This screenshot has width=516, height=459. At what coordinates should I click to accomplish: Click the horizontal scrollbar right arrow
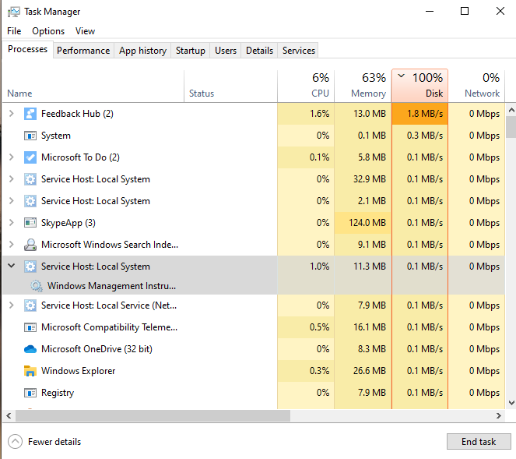coord(499,416)
